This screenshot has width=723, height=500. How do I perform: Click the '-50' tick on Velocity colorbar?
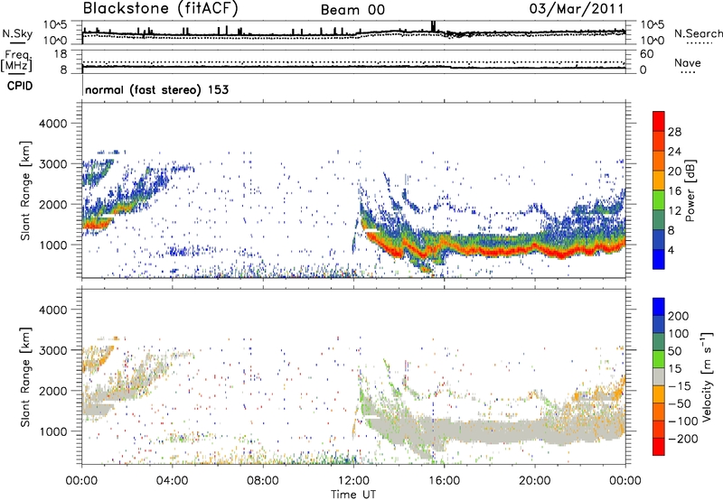(679, 403)
